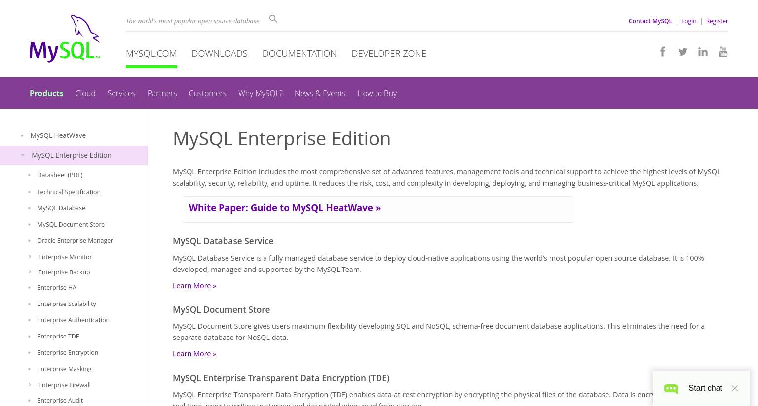This screenshot has height=406, width=758.
Task: Go to the DOWNLOADS tab
Action: click(220, 53)
